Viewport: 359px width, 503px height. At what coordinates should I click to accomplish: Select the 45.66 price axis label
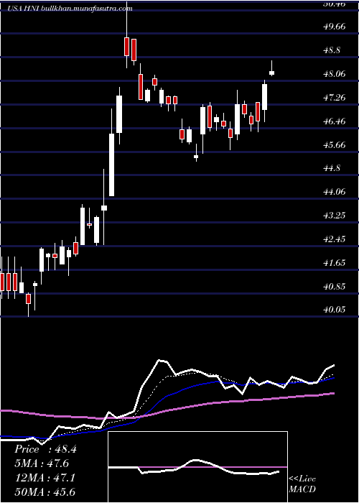[x=335, y=145]
